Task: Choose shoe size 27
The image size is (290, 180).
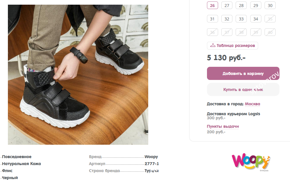Action: pos(227,6)
